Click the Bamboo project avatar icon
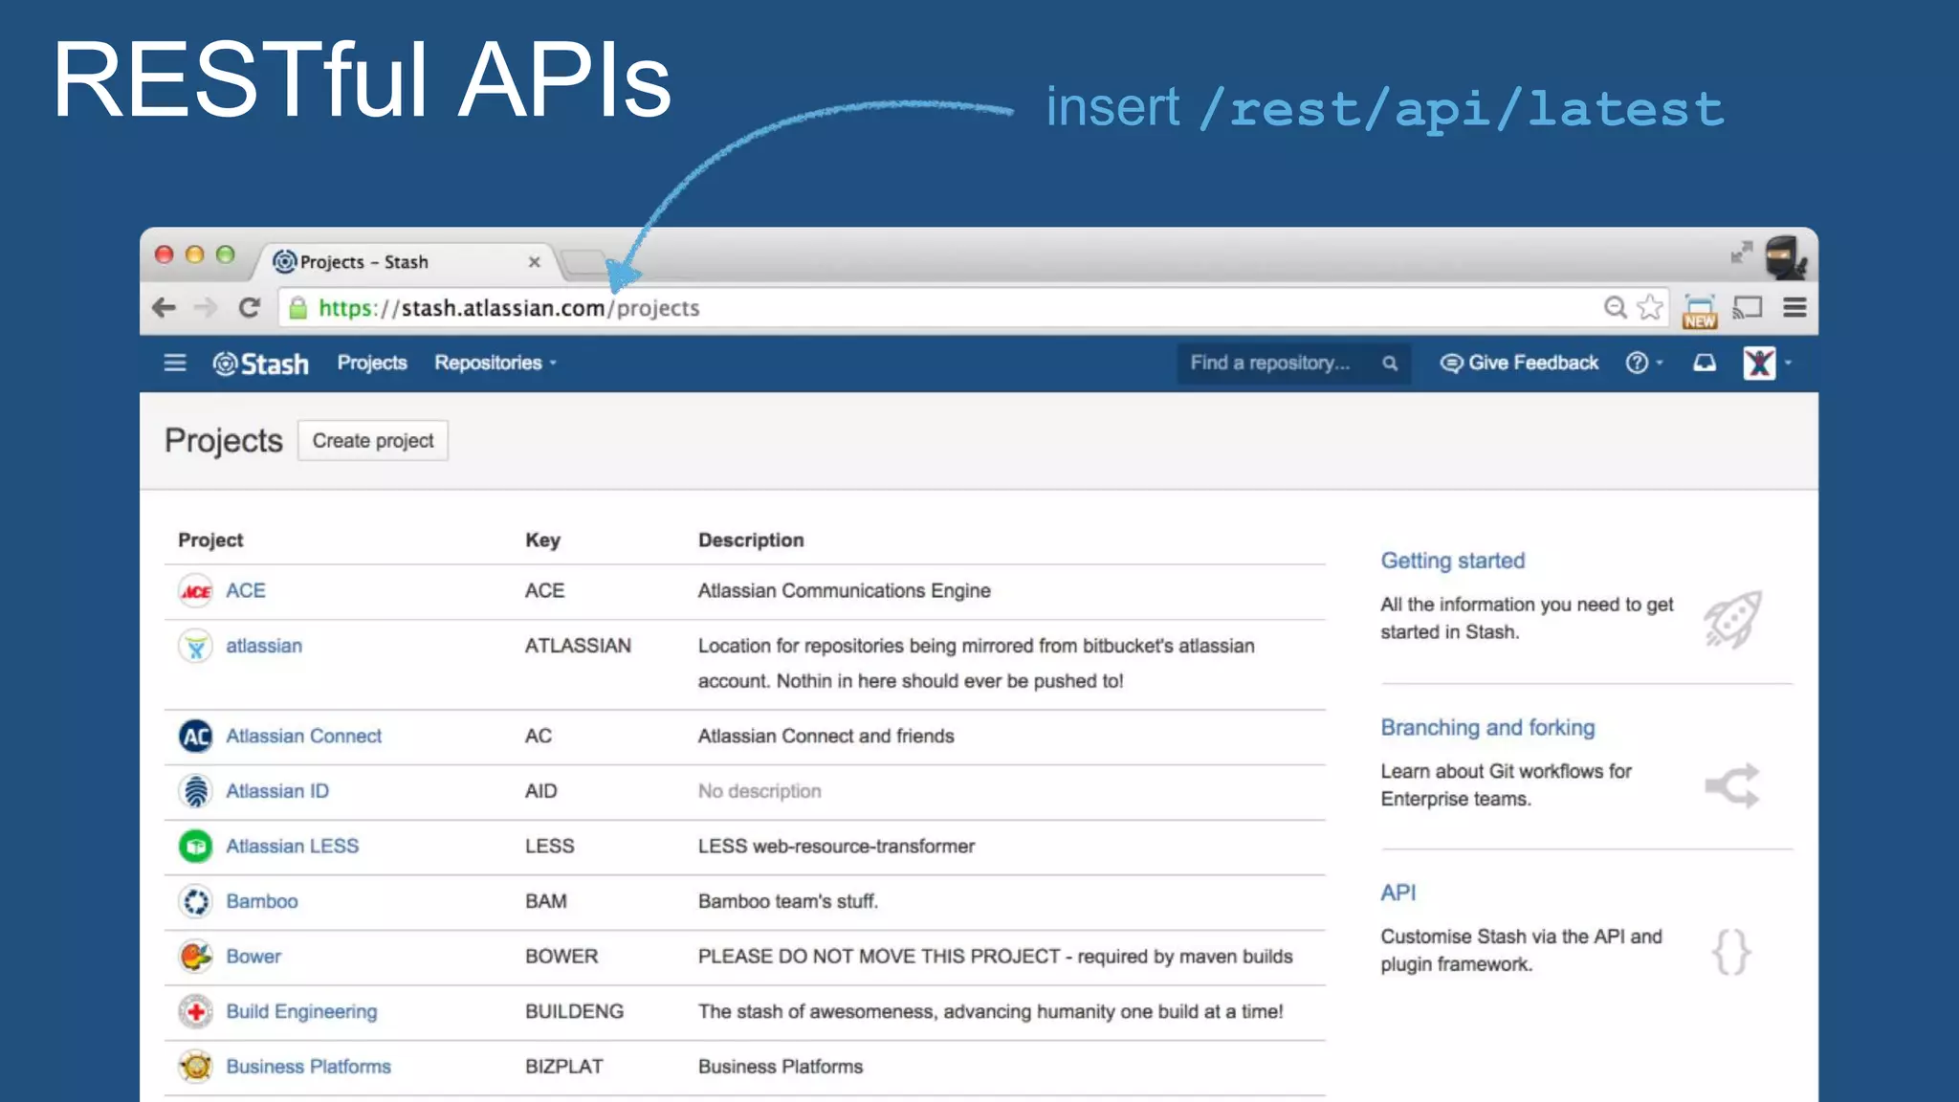Screen dimensions: 1959x1102 196,901
